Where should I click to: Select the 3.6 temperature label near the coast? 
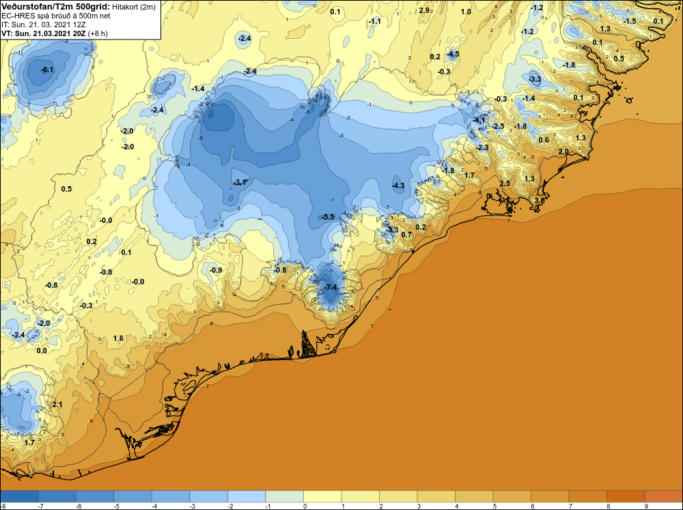coord(540,201)
